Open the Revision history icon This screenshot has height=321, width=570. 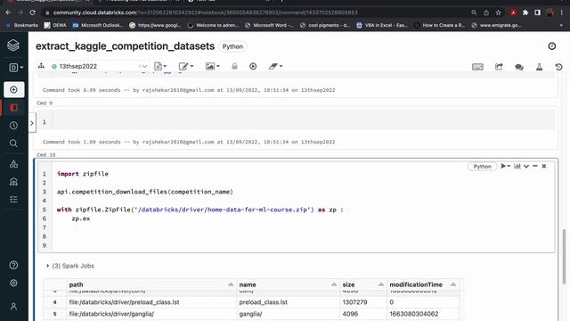point(558,67)
